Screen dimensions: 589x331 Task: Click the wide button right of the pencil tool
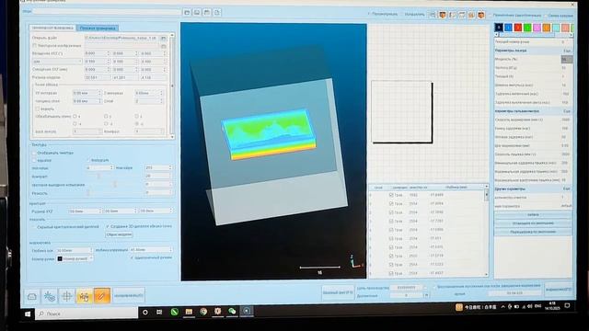[129, 296]
